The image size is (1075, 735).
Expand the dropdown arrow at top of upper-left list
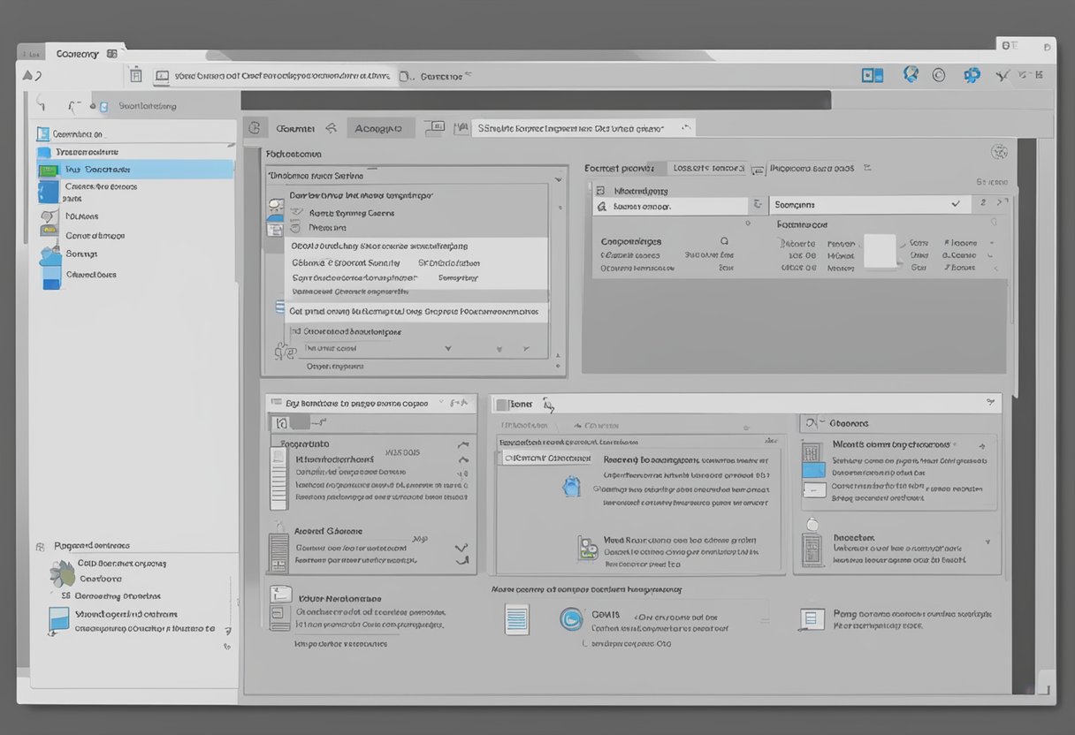point(557,178)
